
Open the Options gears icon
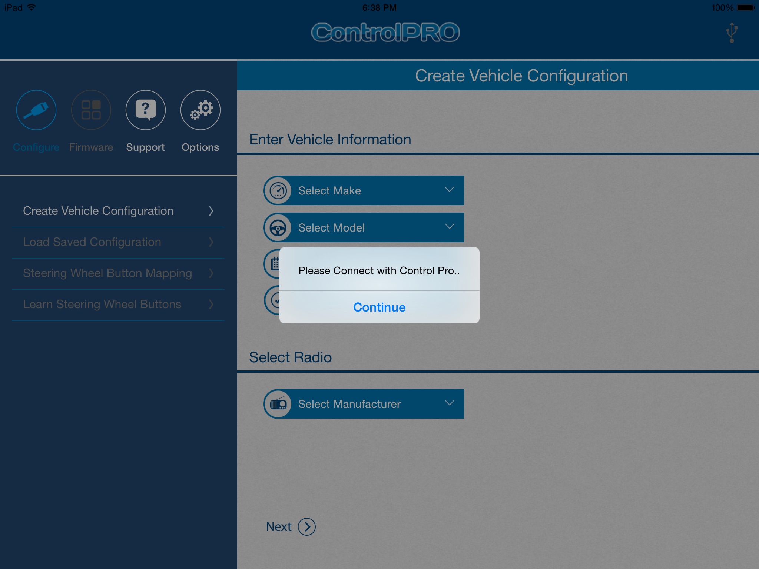point(200,110)
